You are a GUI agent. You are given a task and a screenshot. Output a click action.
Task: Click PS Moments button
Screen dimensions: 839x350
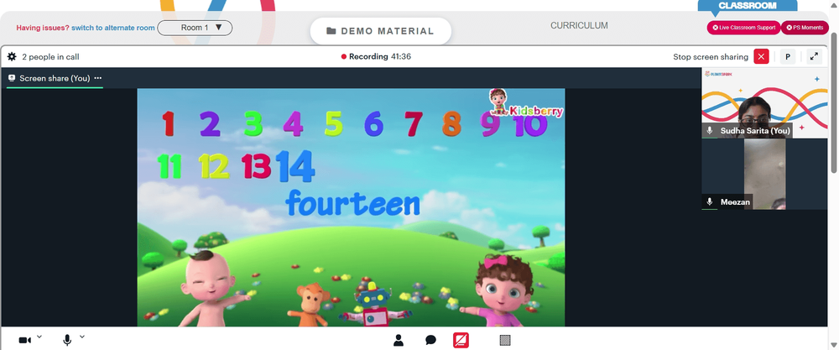pos(805,28)
